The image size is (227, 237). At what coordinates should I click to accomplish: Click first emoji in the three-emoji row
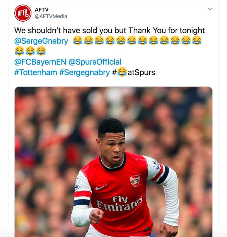click(x=19, y=51)
